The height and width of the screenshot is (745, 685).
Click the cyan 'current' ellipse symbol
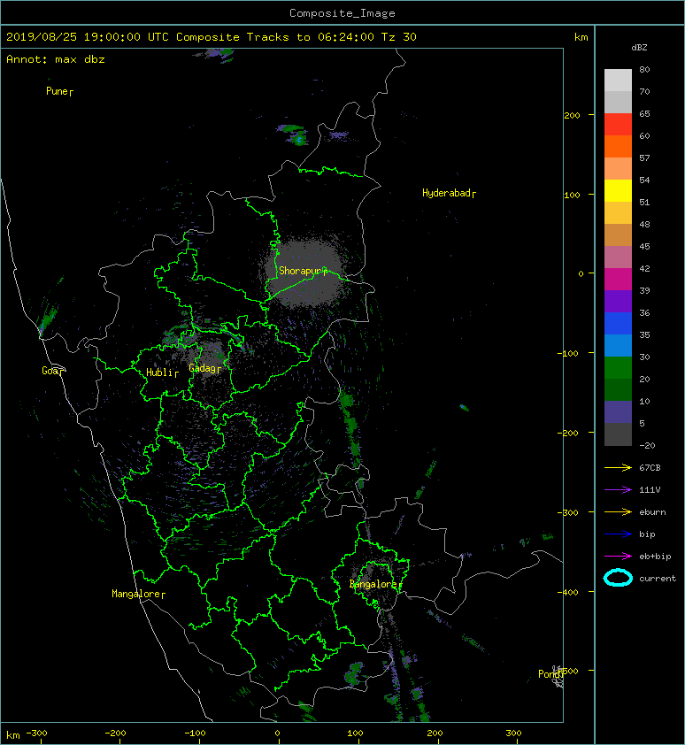click(x=618, y=579)
